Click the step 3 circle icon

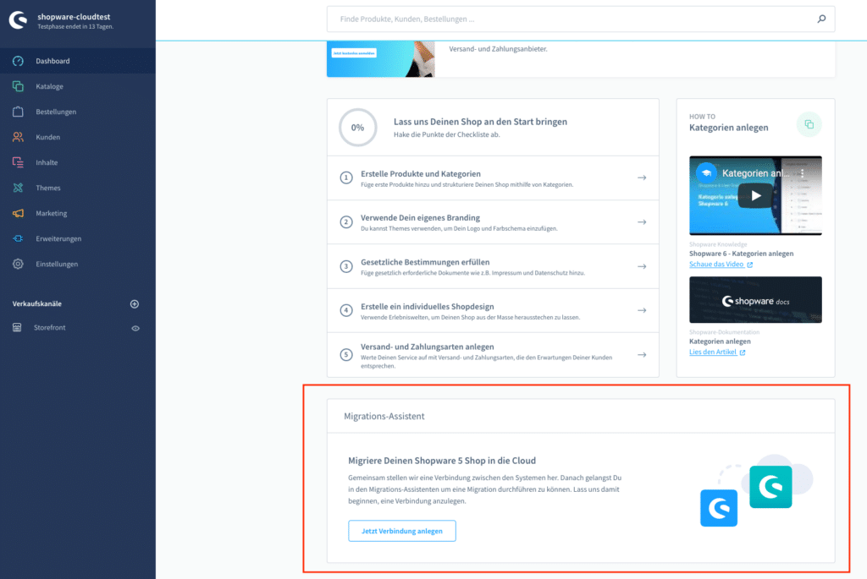(346, 266)
